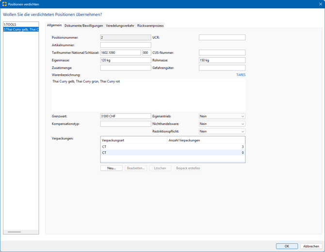Click the Kompensationstyp input field
Image resolution: width=325 pixels, height=252 pixels.
[126, 124]
